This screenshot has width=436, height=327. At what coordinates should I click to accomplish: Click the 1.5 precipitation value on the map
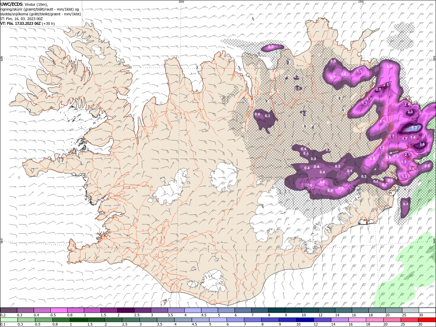(x=360, y=71)
